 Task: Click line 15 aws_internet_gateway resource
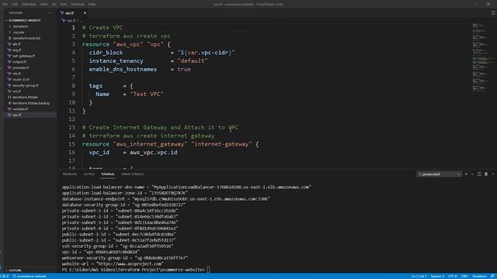click(170, 144)
